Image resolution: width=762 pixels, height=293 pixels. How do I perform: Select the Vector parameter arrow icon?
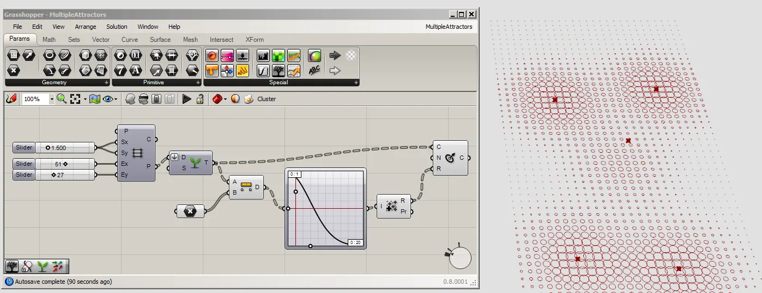[29, 55]
